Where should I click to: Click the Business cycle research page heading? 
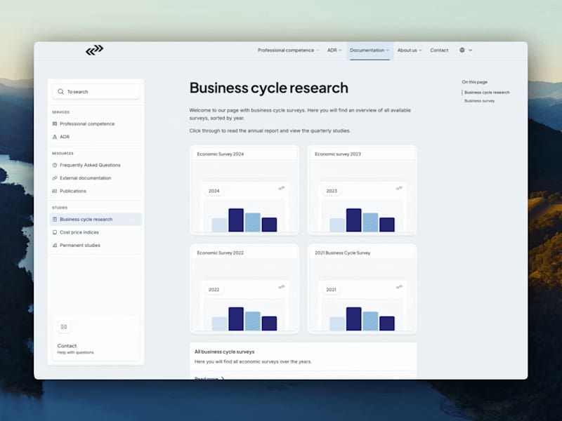click(x=269, y=88)
